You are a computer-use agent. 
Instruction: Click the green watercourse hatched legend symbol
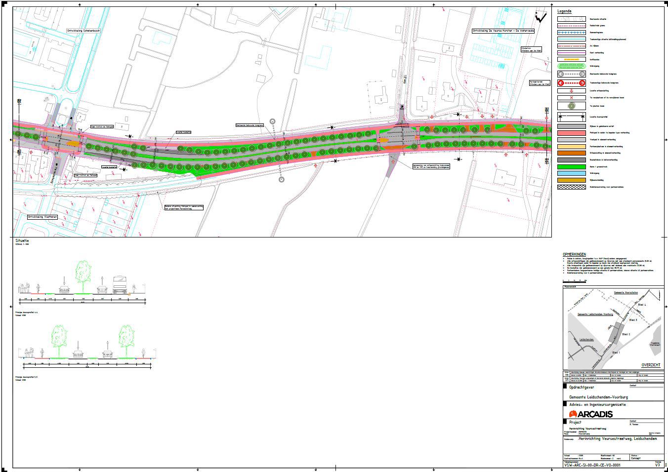(x=572, y=65)
